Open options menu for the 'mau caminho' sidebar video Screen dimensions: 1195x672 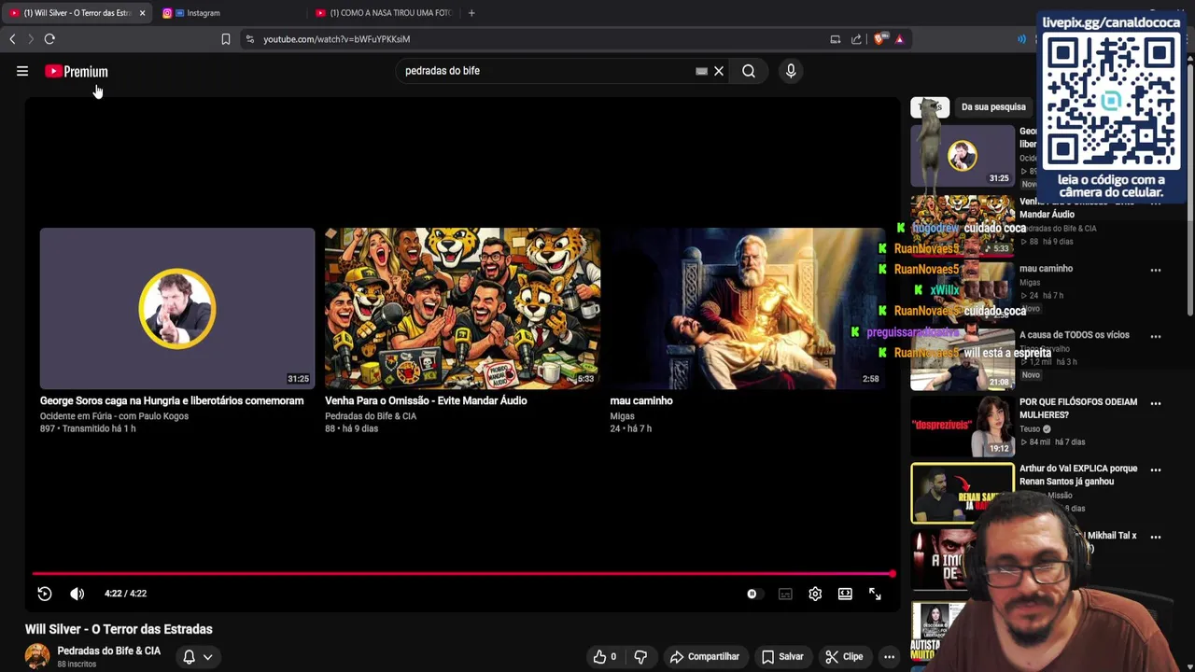coord(1156,270)
